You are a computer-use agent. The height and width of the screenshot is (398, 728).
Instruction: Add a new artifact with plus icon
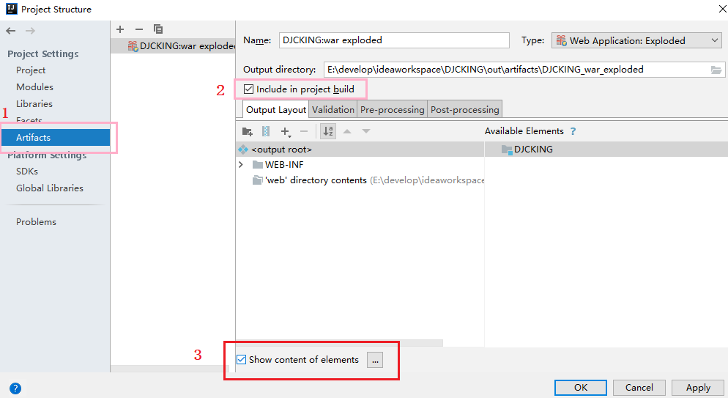pyautogui.click(x=120, y=29)
